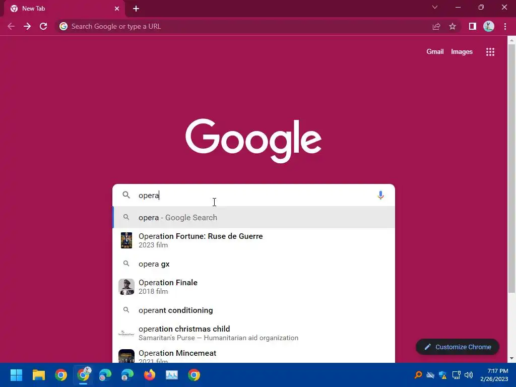This screenshot has width=516, height=387.
Task: Click the share page icon in the address bar
Action: click(x=436, y=26)
